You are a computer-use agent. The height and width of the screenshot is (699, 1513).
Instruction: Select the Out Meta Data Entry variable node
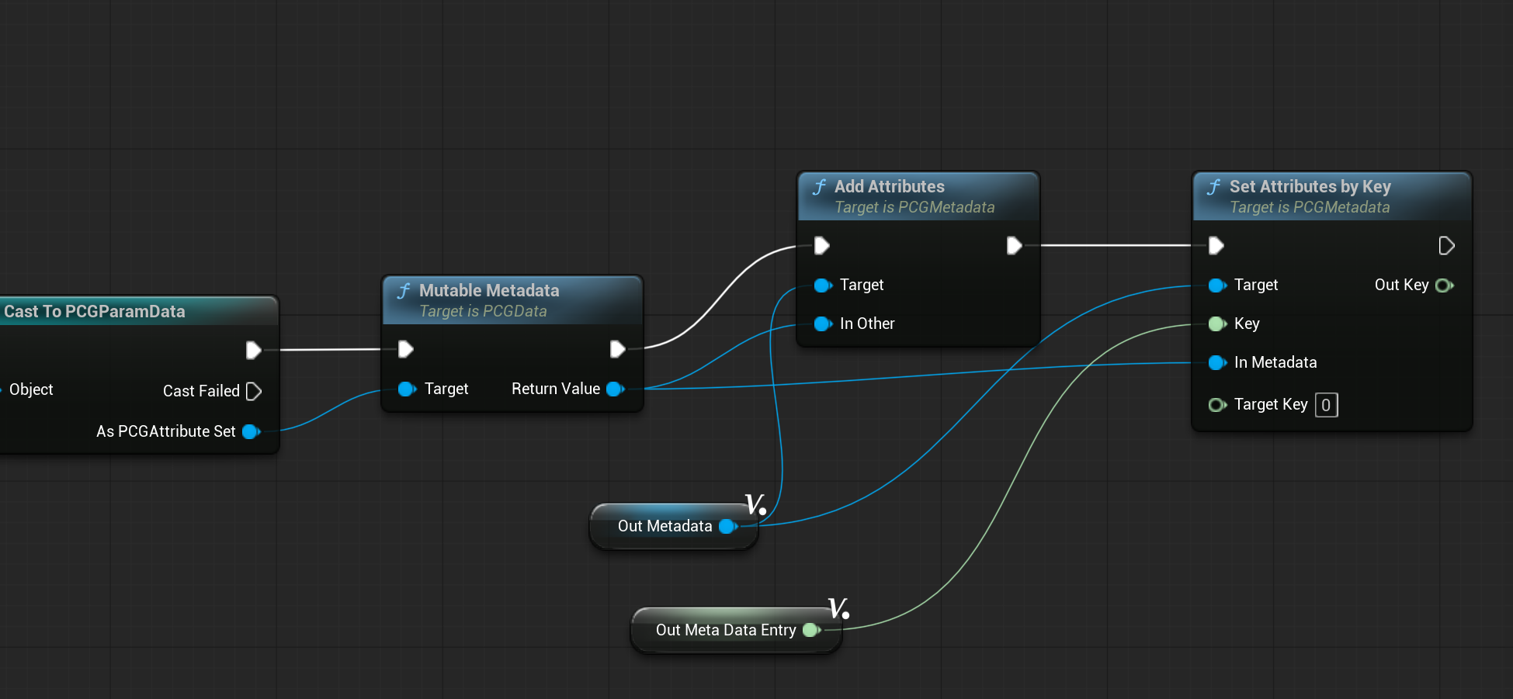[x=724, y=631]
